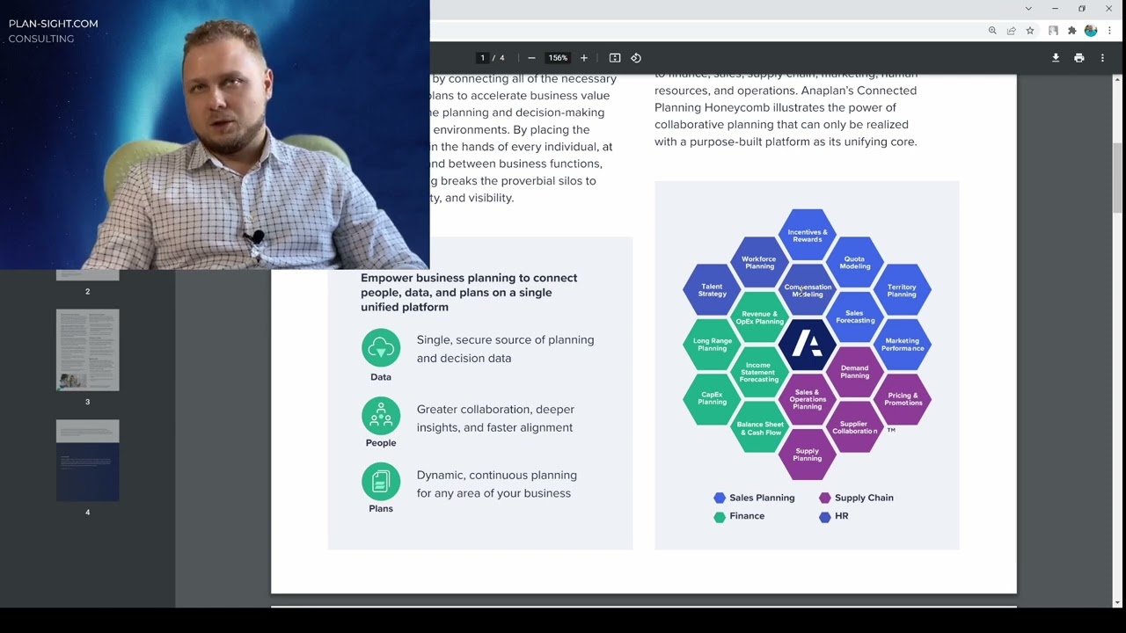Click the text 'Single, secure source of planning'
The image size is (1126, 633).
[505, 339]
